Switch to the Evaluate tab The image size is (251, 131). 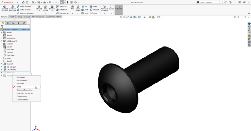click(27, 17)
